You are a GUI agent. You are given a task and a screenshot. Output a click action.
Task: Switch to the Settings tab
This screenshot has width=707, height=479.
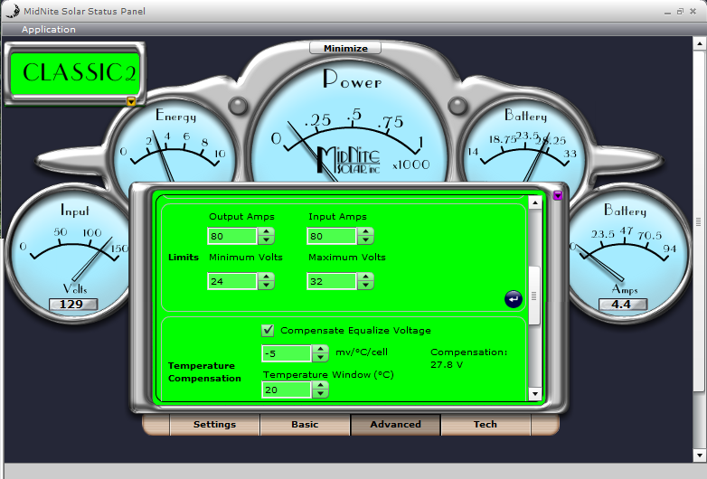214,425
